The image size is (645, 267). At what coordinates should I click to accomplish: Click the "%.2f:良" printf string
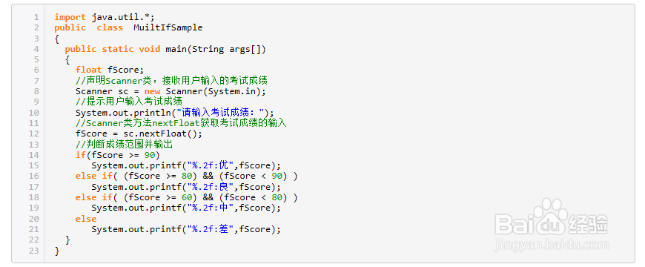click(211, 187)
